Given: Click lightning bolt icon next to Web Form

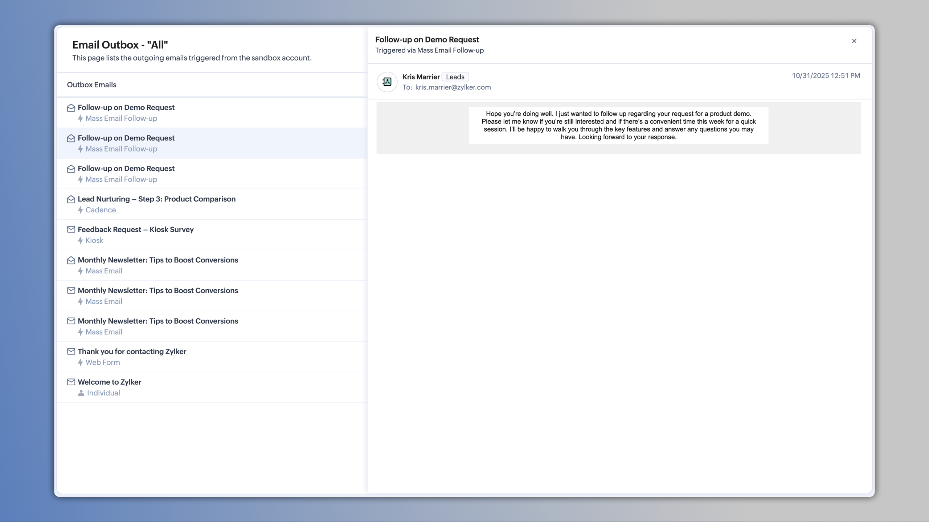Looking at the screenshot, I should coord(81,362).
